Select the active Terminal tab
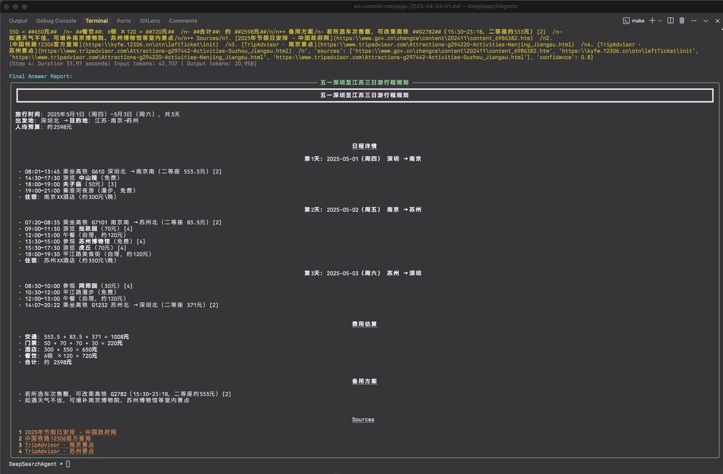723x474 pixels. (96, 21)
